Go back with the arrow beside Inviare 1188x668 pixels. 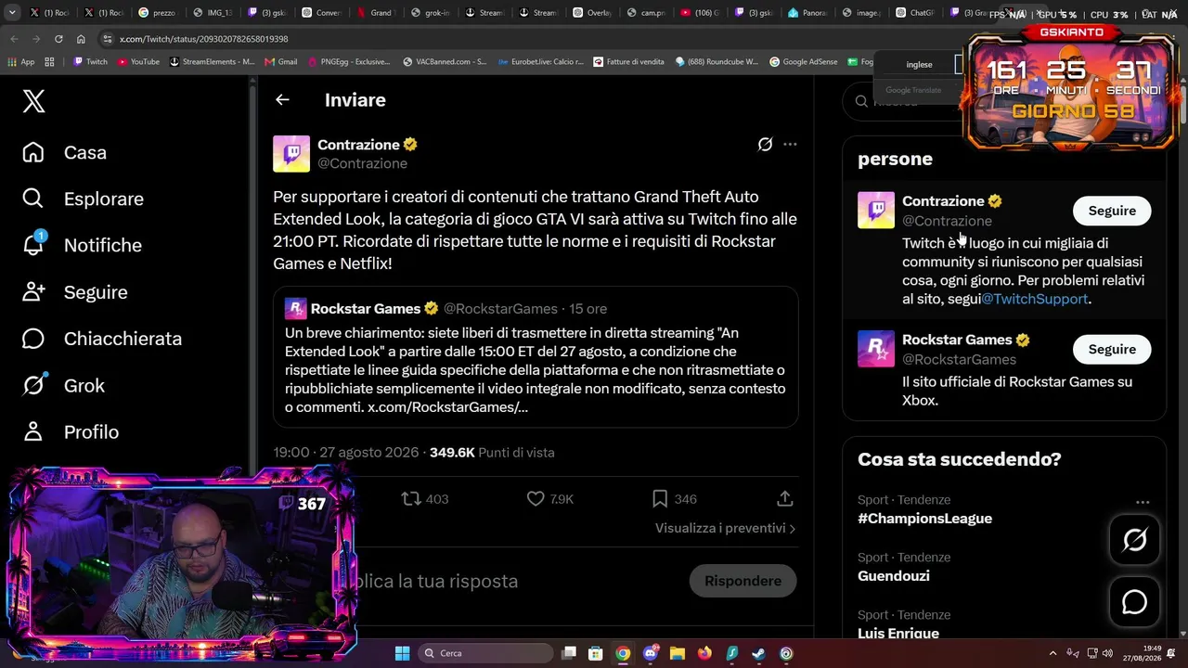(x=282, y=100)
